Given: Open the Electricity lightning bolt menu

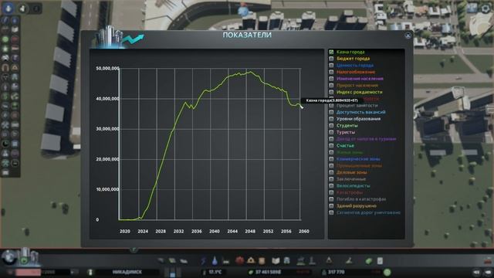Looking at the screenshot, I should coord(203,261).
